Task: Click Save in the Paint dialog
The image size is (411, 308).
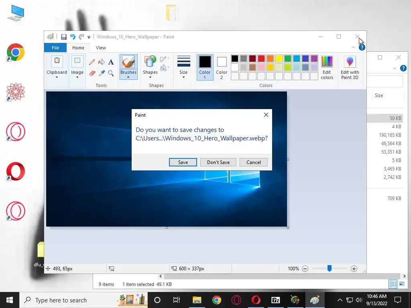Action: click(183, 162)
